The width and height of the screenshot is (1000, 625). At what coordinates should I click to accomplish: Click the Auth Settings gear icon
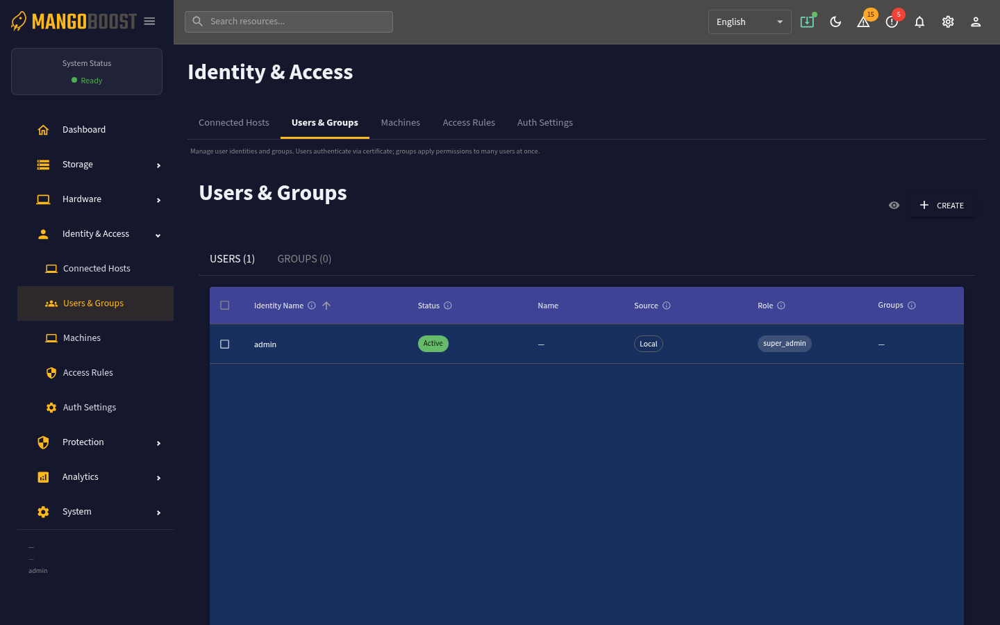51,408
